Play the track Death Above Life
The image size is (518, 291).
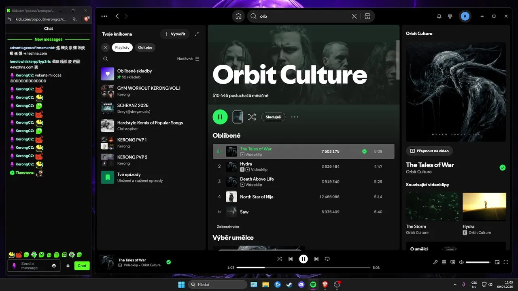pyautogui.click(x=304, y=181)
